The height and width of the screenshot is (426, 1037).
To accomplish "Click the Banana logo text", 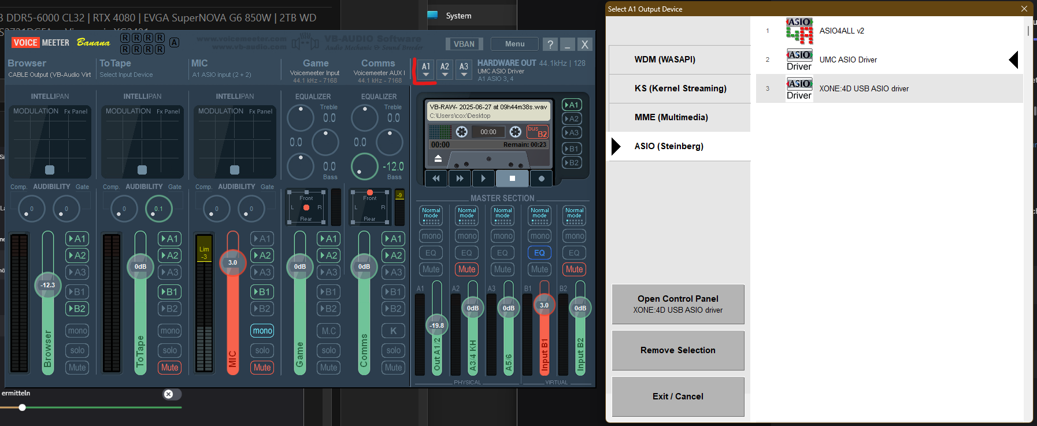I will tap(93, 43).
